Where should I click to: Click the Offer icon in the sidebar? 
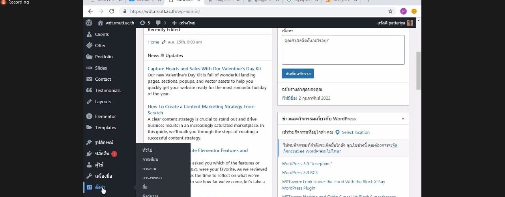89,45
